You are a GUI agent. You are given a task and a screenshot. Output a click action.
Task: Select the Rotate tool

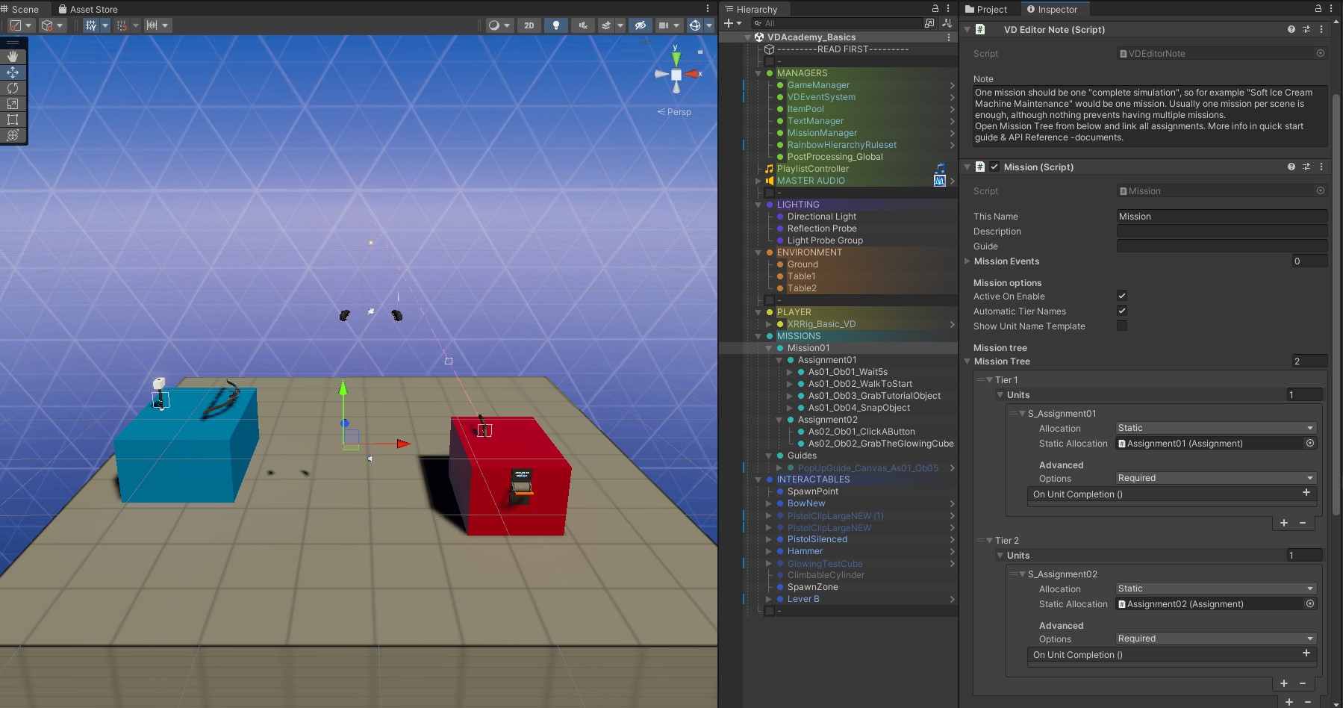pyautogui.click(x=13, y=88)
